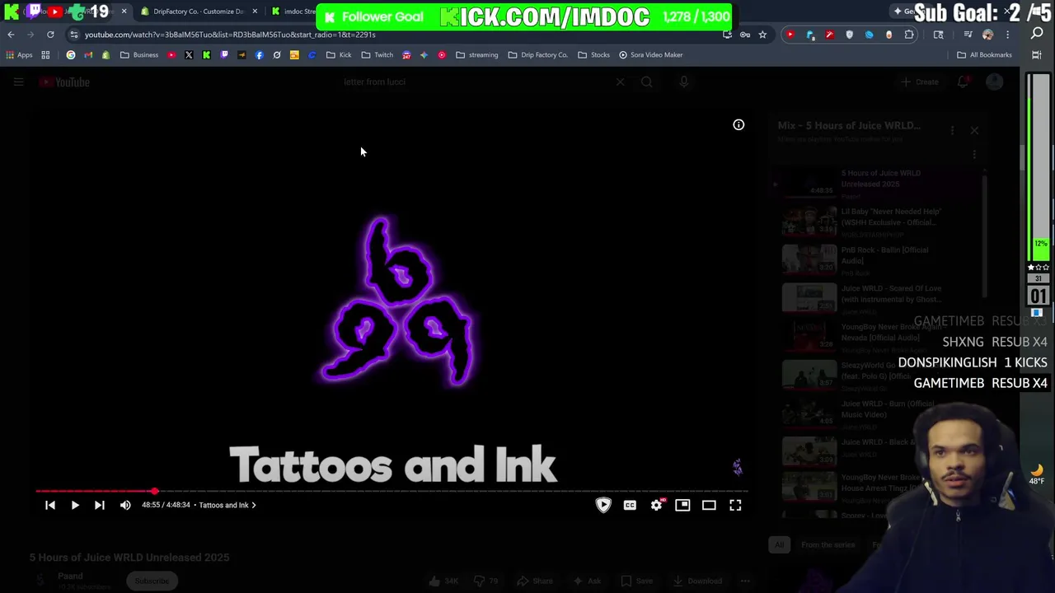This screenshot has height=593, width=1055.
Task: Select 'From the series' filter chip
Action: click(x=828, y=544)
